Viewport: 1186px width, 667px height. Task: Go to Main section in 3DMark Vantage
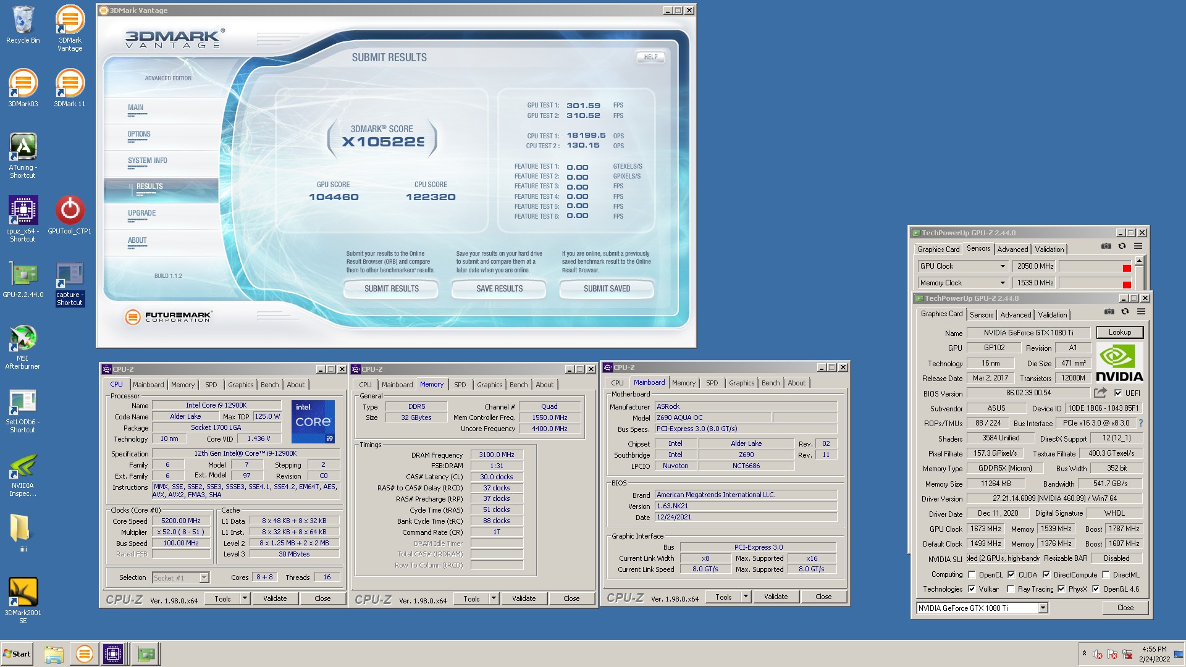(135, 107)
